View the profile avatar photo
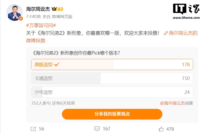Image resolution: width=203 pixels, height=134 pixels. 15,12
